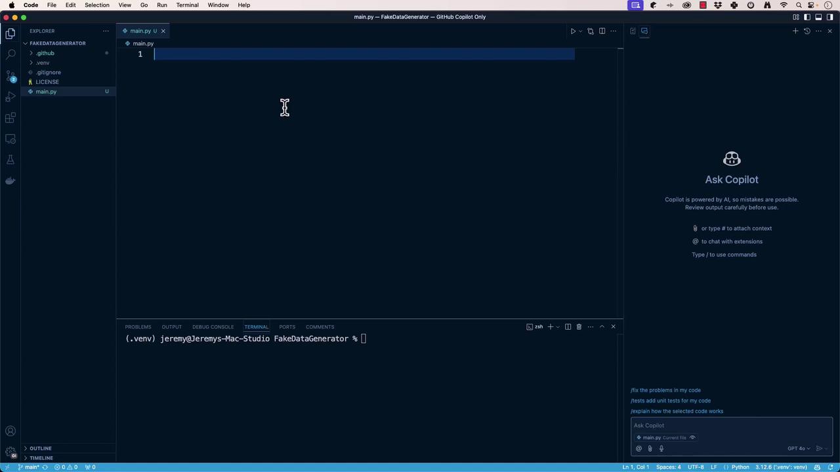
Task: Open the Explorer view in the activity bar
Action: pos(10,33)
